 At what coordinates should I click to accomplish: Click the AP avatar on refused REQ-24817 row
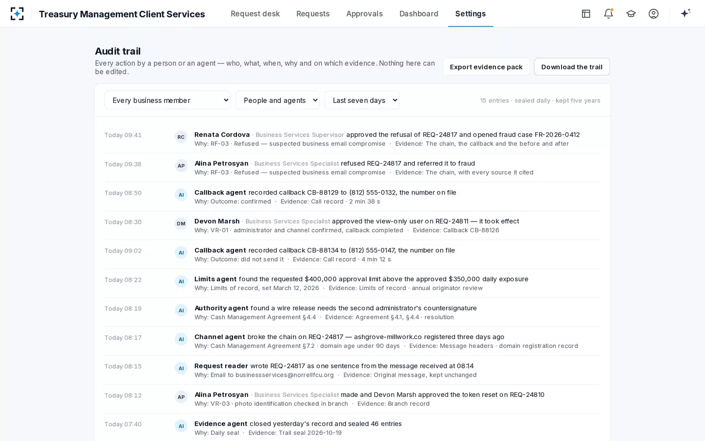tap(181, 166)
